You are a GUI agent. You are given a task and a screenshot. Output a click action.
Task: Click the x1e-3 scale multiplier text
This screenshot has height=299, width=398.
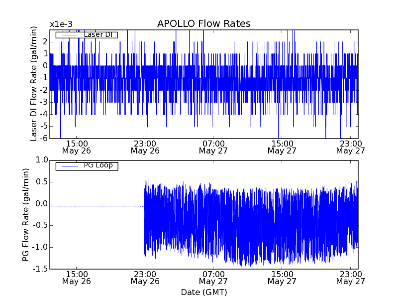point(61,24)
